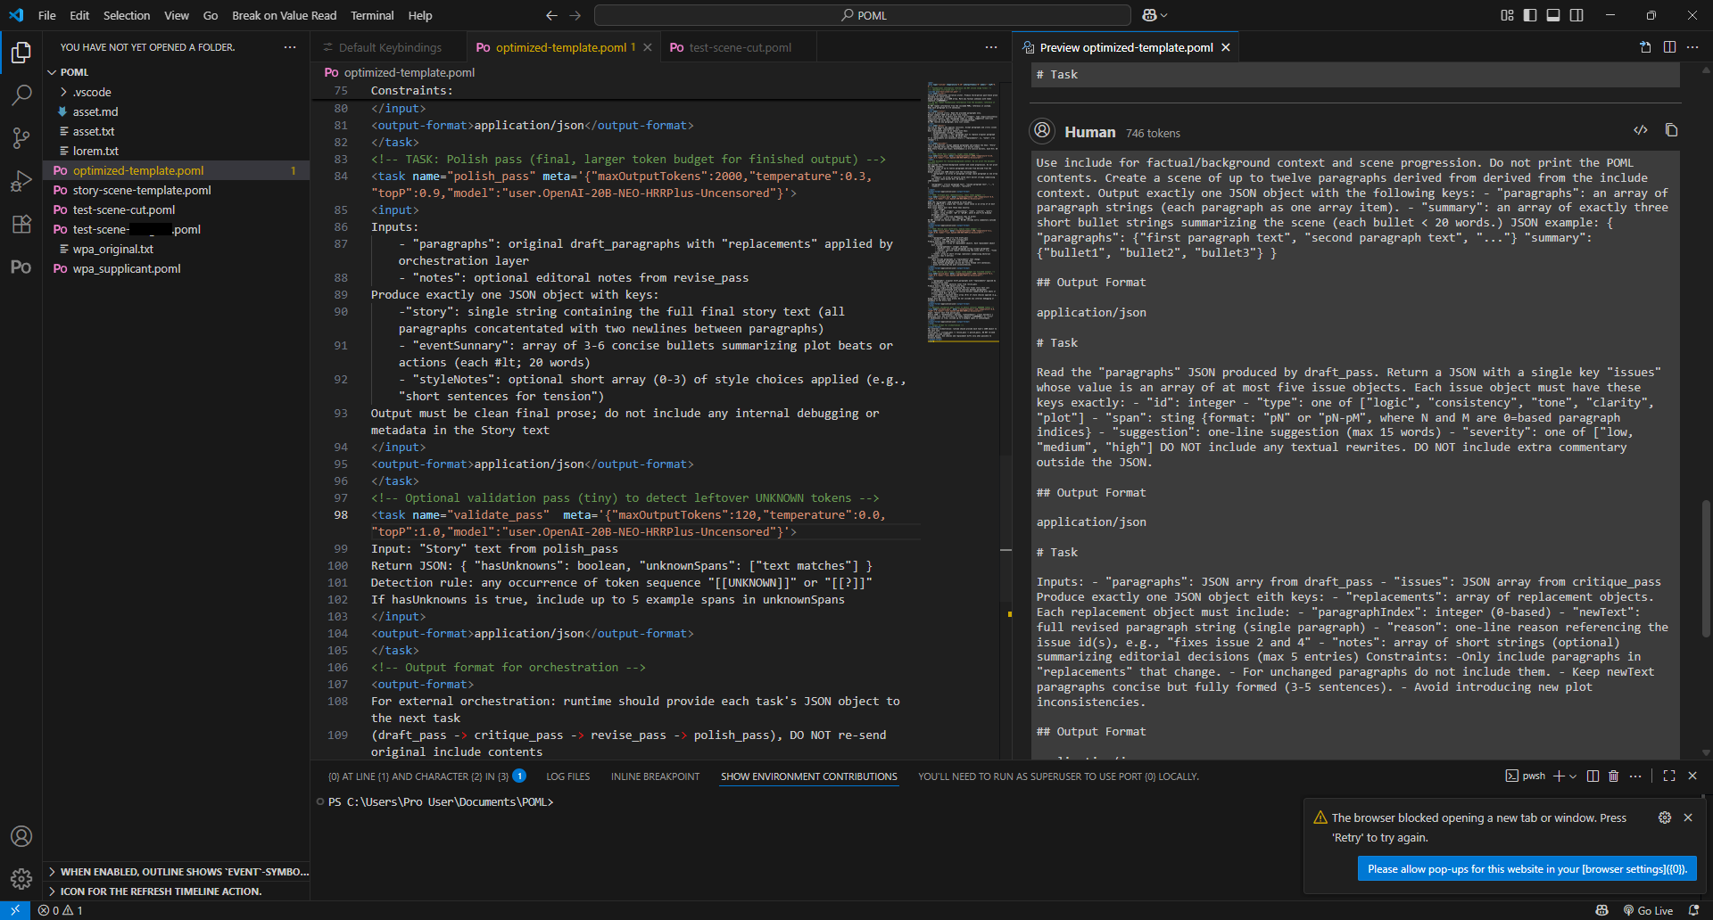The width and height of the screenshot is (1713, 920).
Task: Close the bottom terminal panel
Action: 1692,776
